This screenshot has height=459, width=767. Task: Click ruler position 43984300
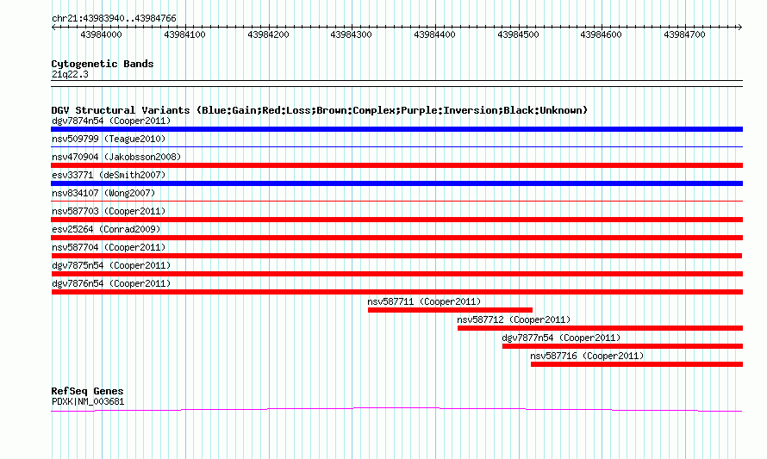click(x=352, y=34)
